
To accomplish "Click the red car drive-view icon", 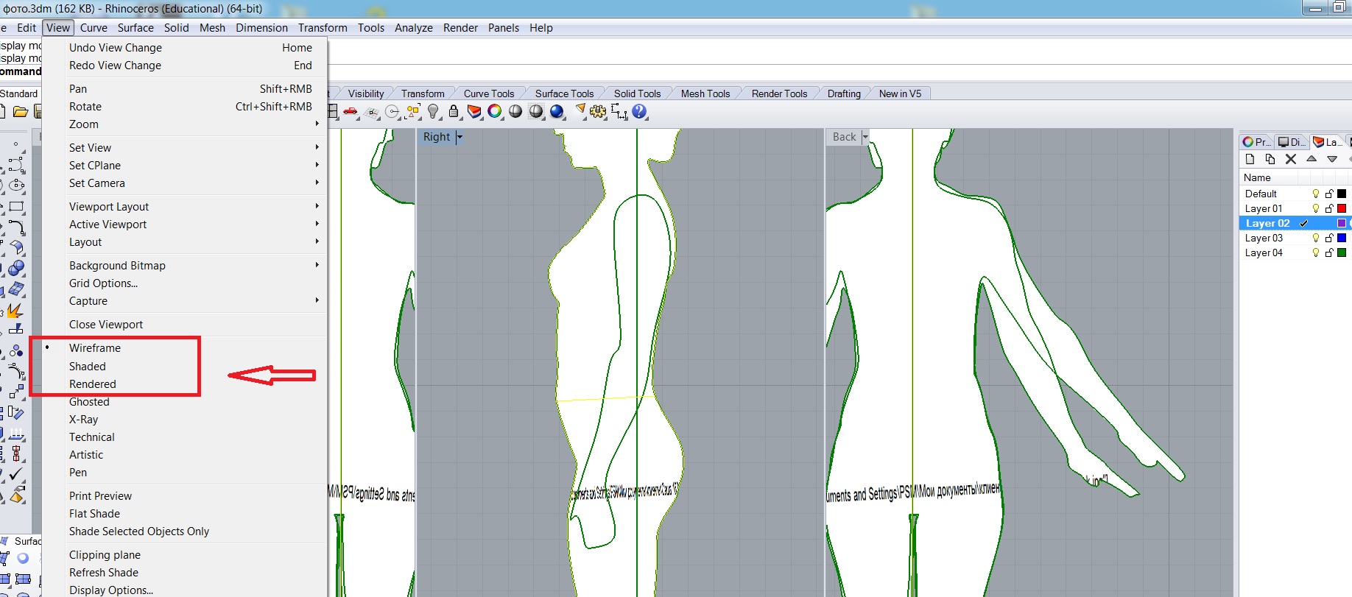I will point(351,112).
